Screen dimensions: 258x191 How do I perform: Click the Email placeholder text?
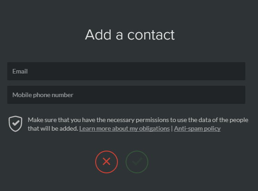20,71
